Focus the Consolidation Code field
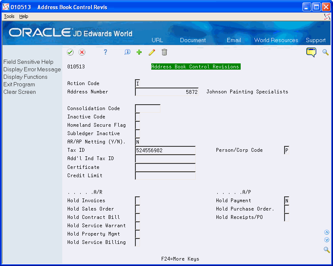The height and width of the screenshot is (266, 333). coord(147,108)
